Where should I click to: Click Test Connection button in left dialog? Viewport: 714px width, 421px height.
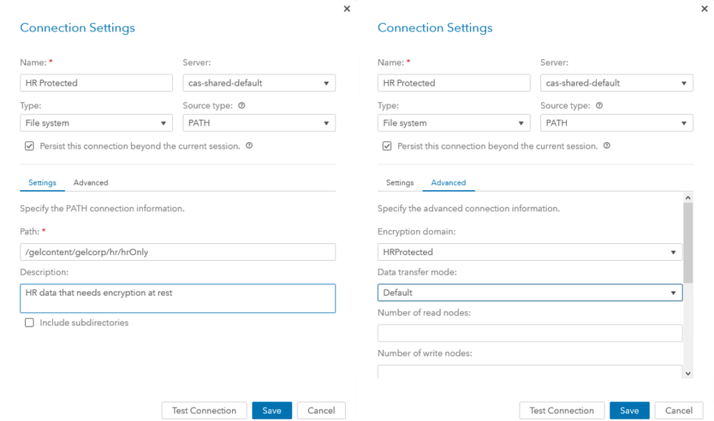[204, 410]
